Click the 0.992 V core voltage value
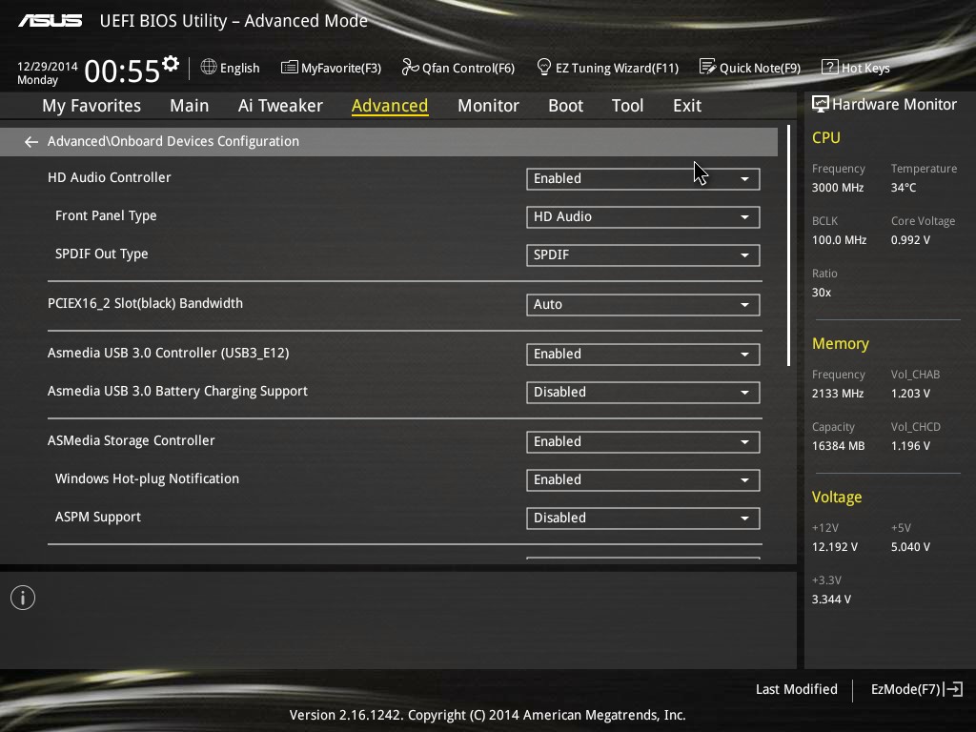 (x=910, y=240)
